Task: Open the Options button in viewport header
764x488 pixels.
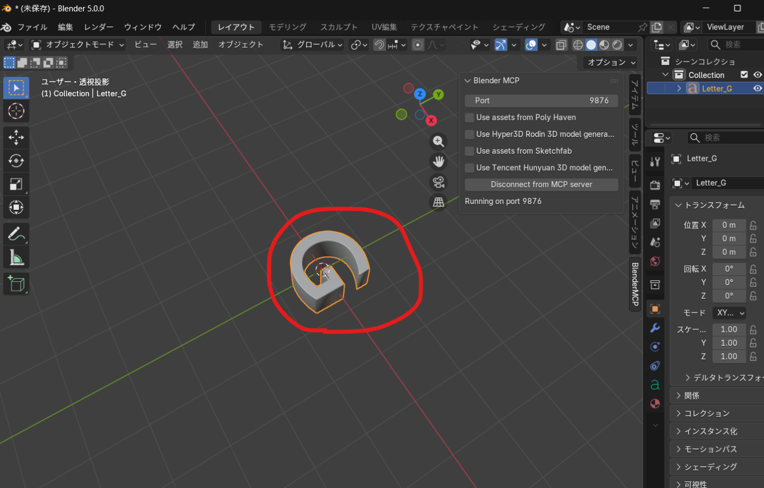Action: coord(610,63)
